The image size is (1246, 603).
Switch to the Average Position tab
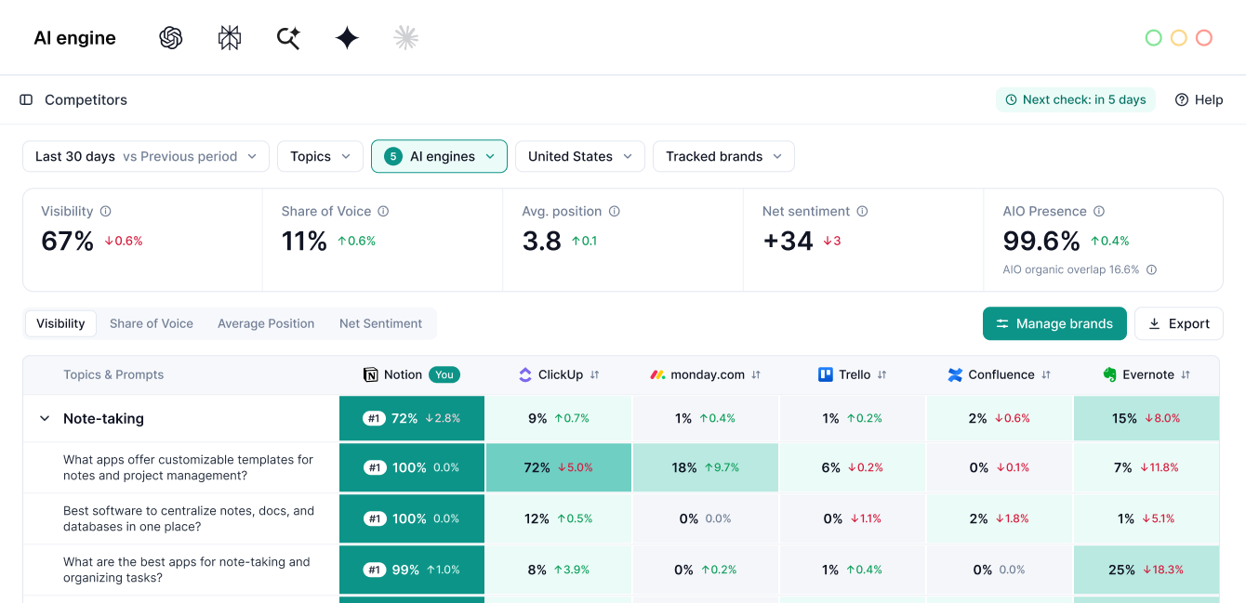point(266,323)
